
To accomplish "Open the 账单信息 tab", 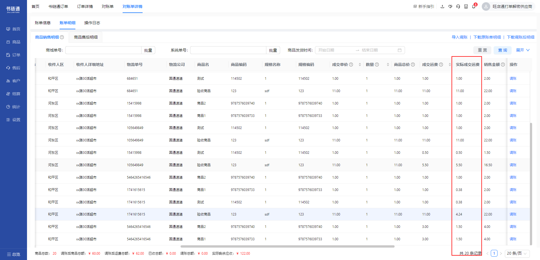I will pyautogui.click(x=43, y=23).
